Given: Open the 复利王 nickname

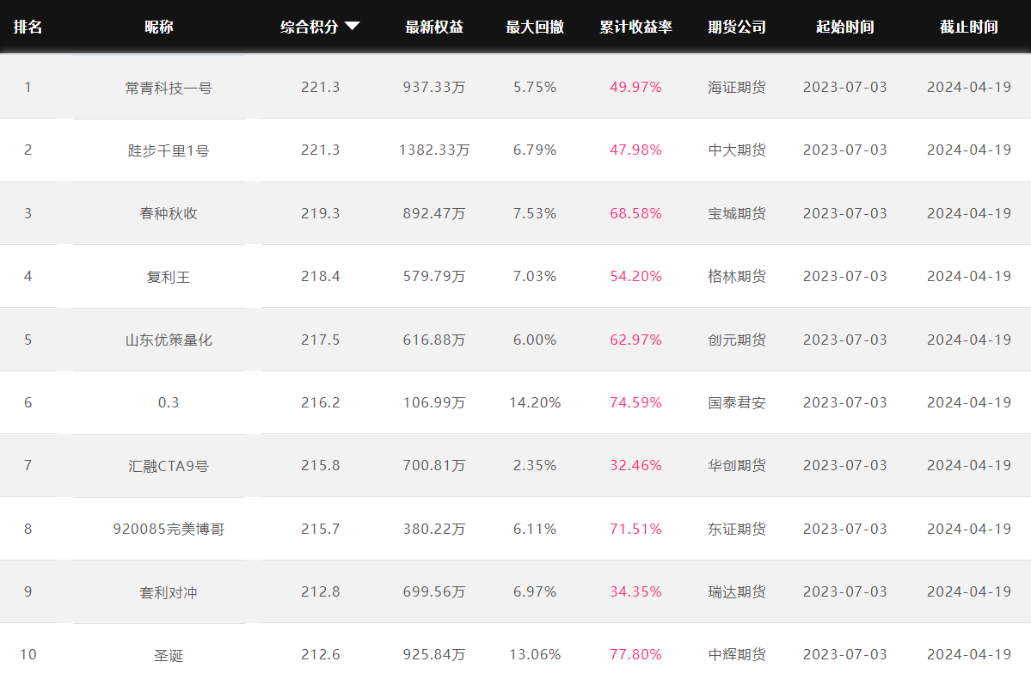Looking at the screenshot, I should [169, 277].
